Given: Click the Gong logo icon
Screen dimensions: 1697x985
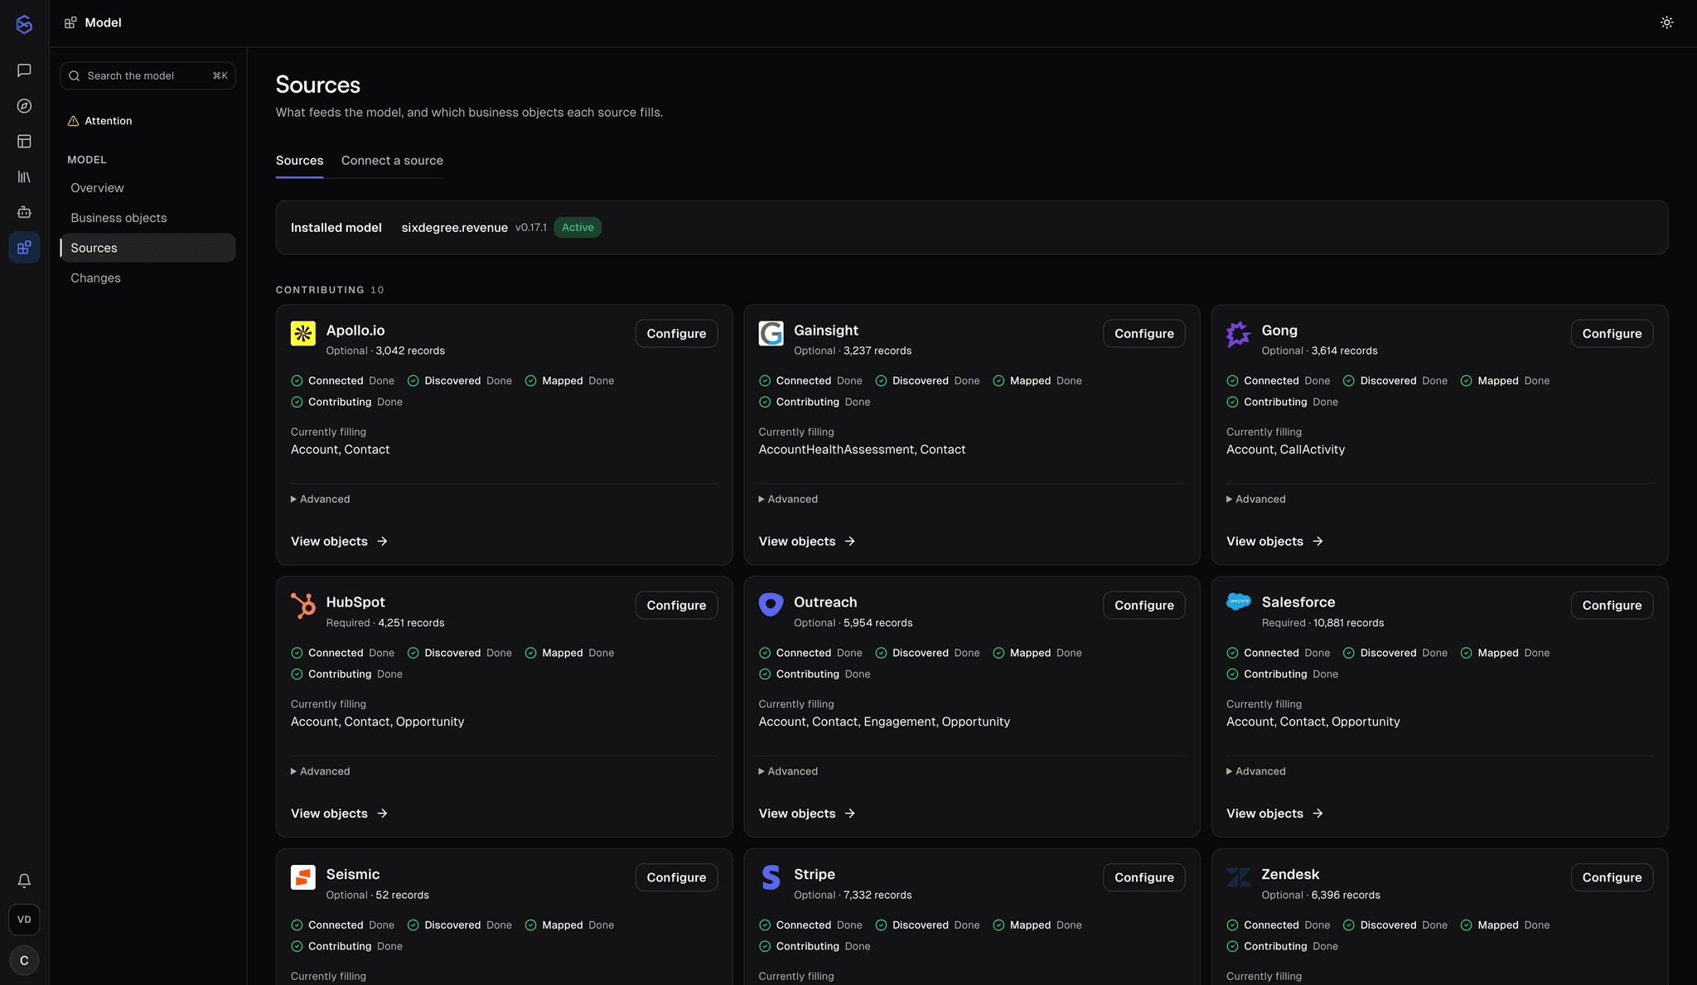Looking at the screenshot, I should [1239, 334].
